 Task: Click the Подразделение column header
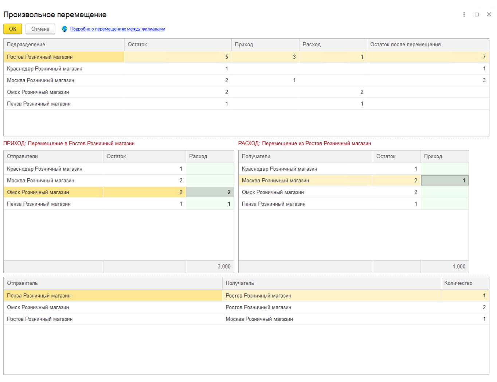[64, 44]
